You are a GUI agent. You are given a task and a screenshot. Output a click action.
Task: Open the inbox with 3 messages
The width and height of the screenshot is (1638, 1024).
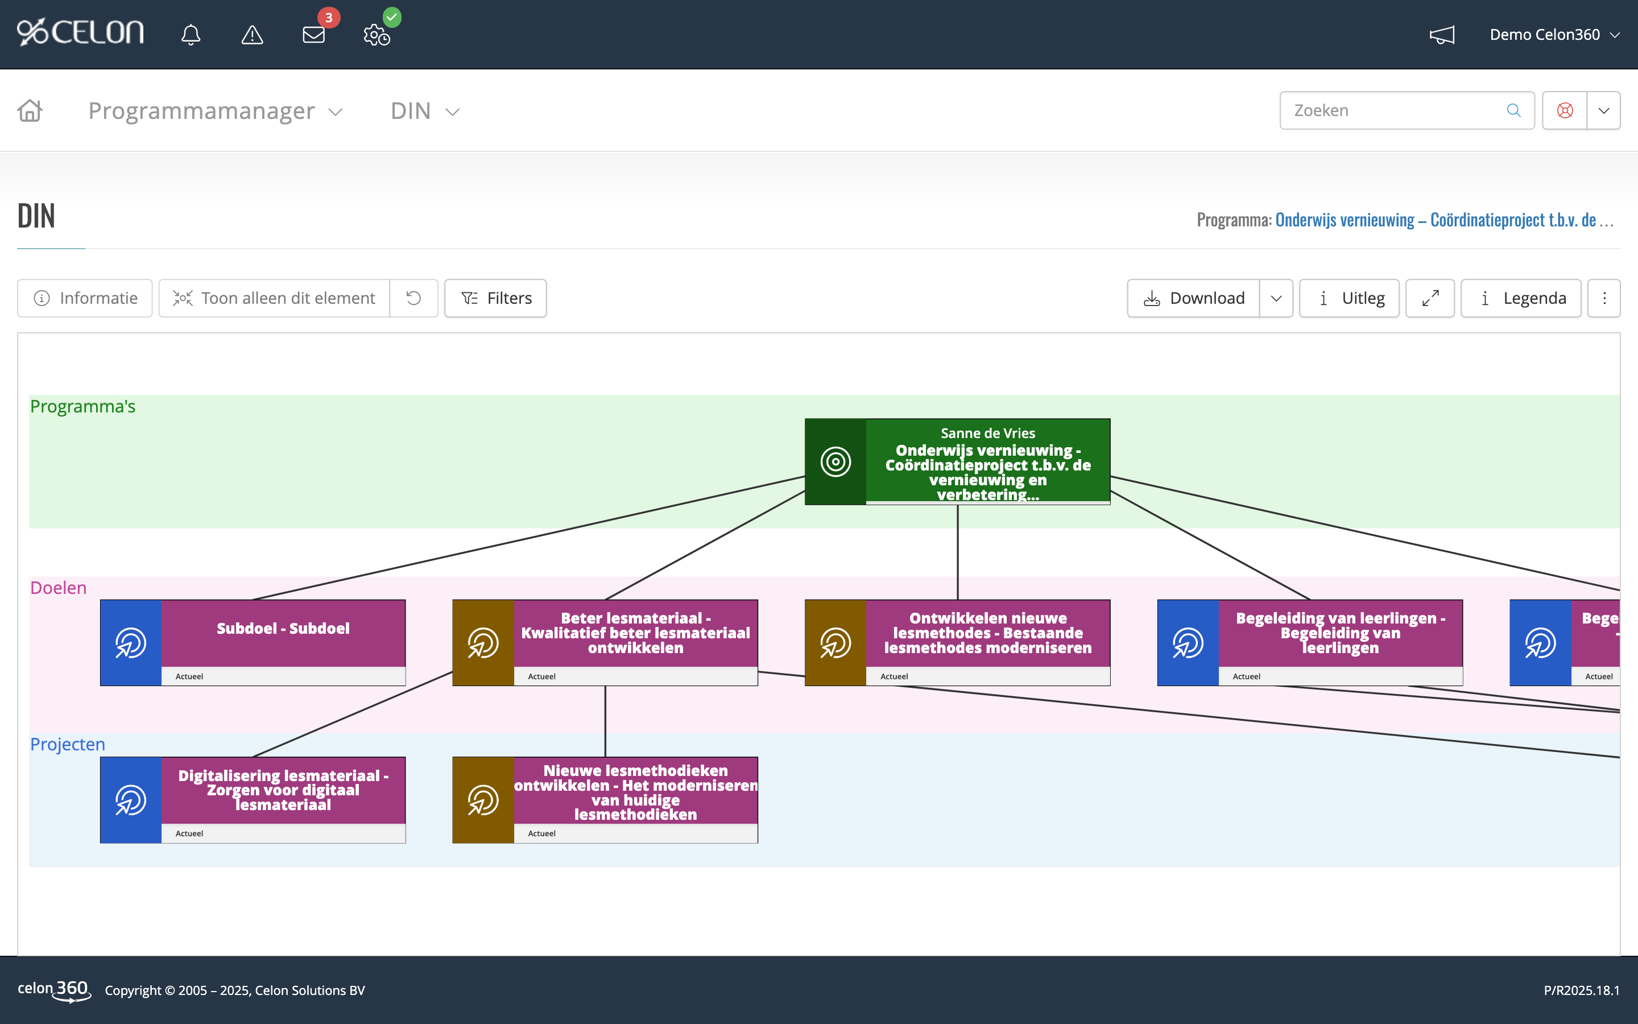(313, 35)
